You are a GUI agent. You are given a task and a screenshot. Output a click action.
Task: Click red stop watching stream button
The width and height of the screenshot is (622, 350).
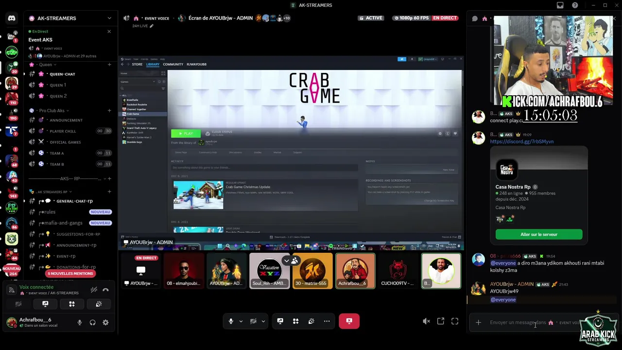click(349, 321)
